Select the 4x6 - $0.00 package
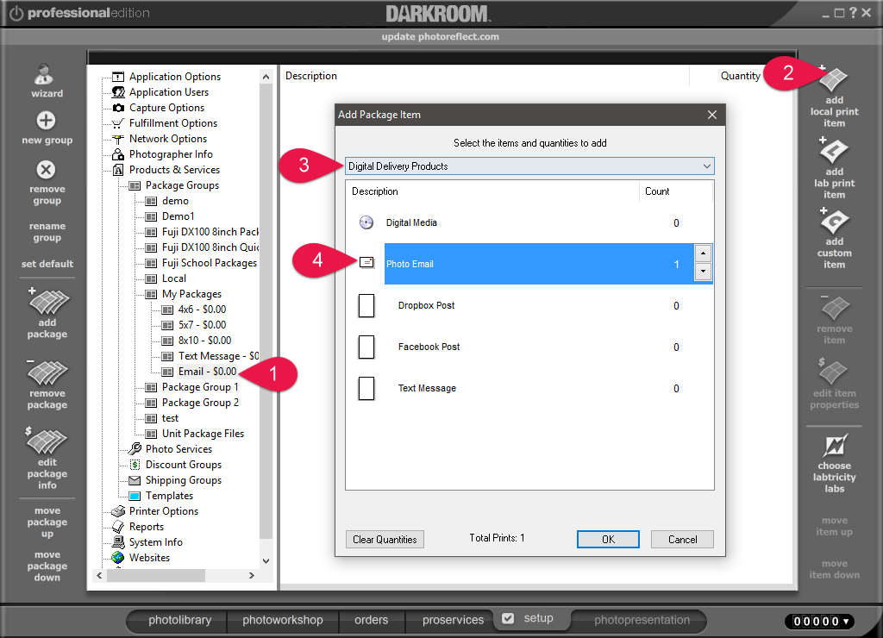The image size is (883, 638). click(202, 310)
